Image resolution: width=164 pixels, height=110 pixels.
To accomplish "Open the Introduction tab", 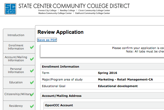I will tap(19, 35).
